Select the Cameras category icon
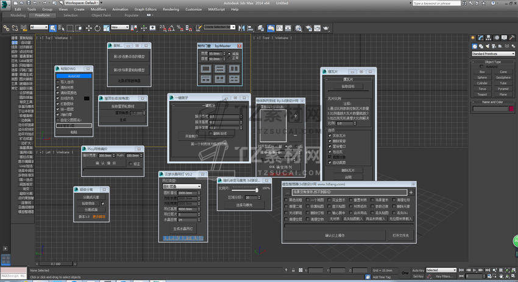Screen dimensions: 518x282 pyautogui.click(x=494, y=46)
